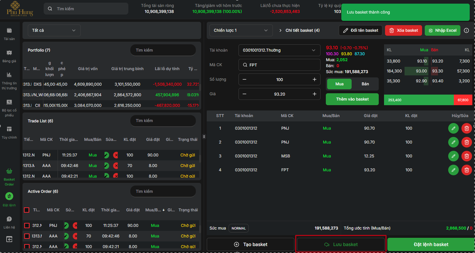The image size is (475, 253).
Task: Click the edit pencil for MSB row
Action: [x=453, y=156]
